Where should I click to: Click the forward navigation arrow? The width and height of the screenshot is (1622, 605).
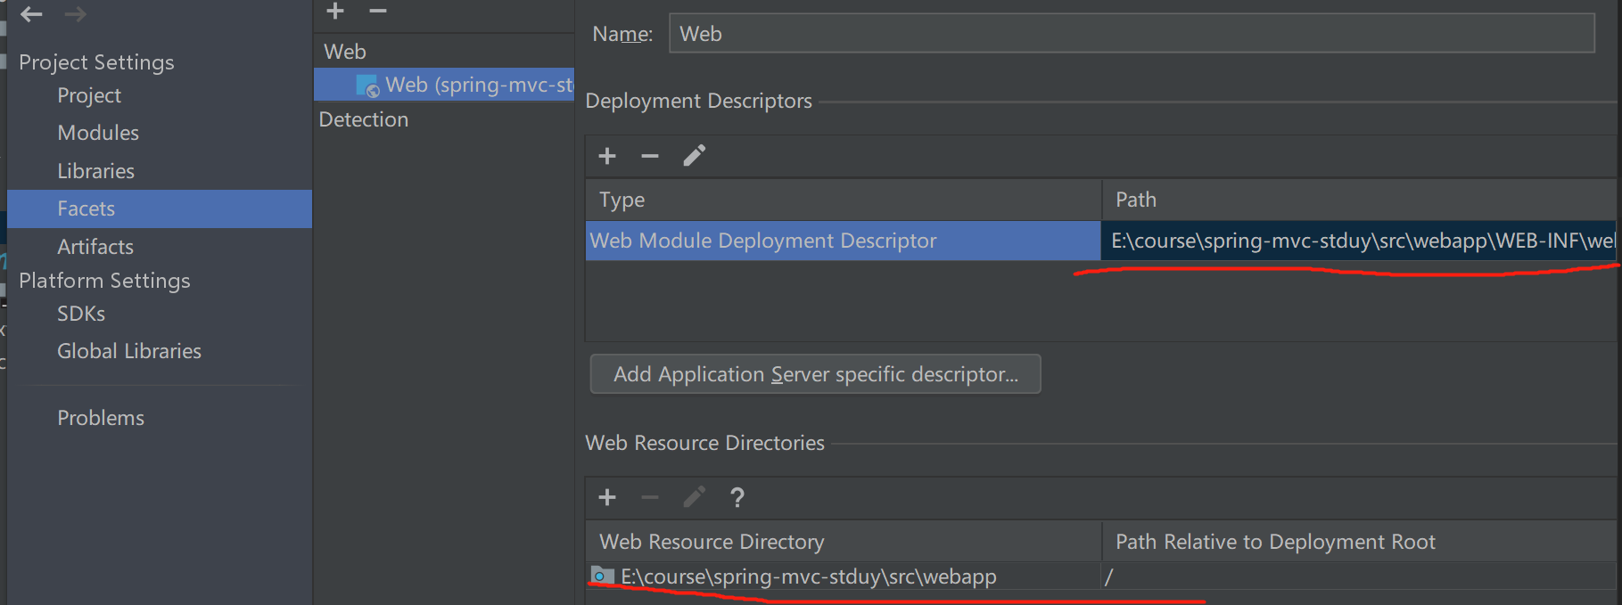click(76, 14)
